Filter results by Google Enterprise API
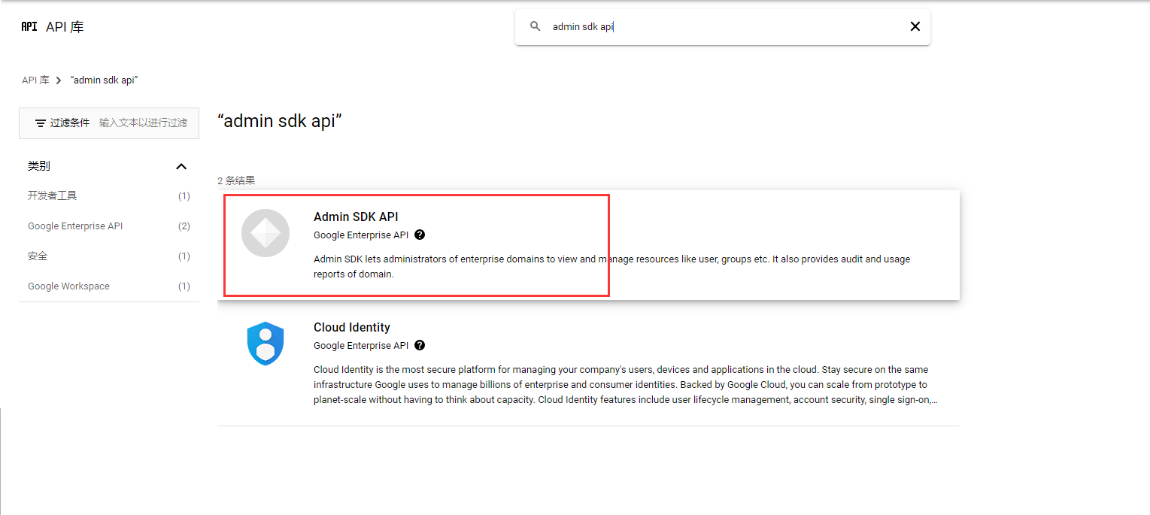 [74, 226]
